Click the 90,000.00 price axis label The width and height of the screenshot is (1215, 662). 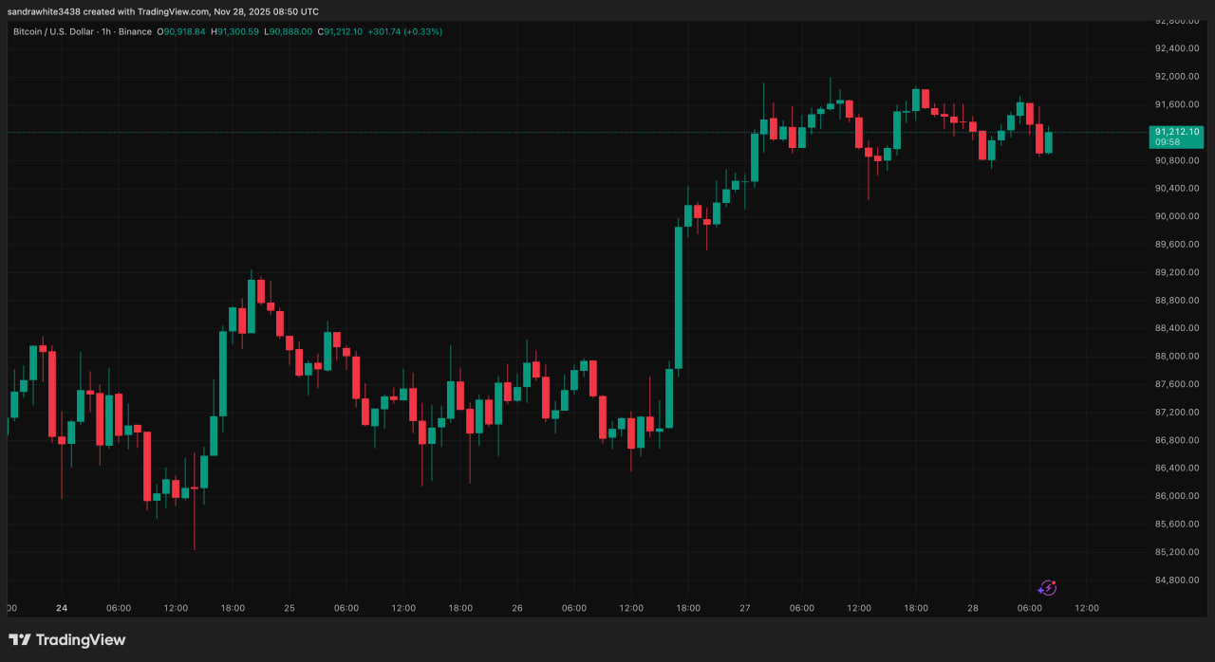1176,215
